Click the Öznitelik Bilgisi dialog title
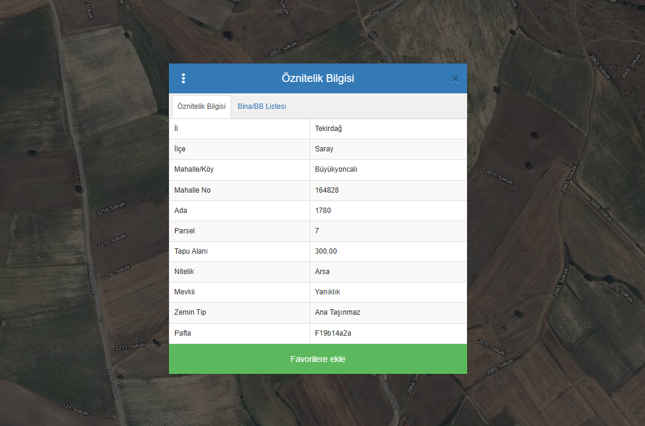Viewport: 645px width, 426px height. pyautogui.click(x=317, y=78)
